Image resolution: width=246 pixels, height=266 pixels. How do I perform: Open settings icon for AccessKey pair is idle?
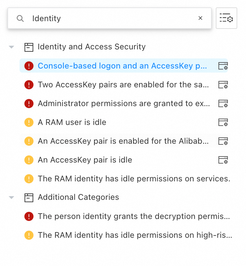click(x=223, y=160)
